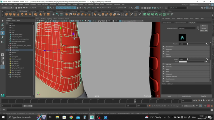Click the Save Scene icon
This screenshot has width=214, height=120.
tap(21, 8)
